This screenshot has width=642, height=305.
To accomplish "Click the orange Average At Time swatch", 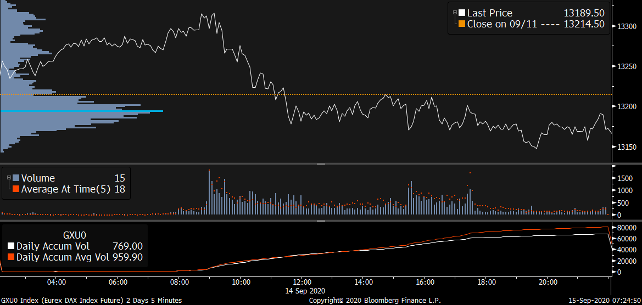I will pyautogui.click(x=16, y=189).
